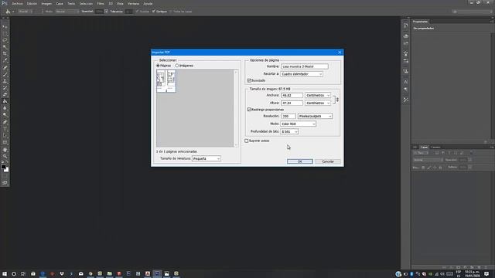Open the Profundidad de bits dropdown
Screen dimensions: 495x278
coord(289,131)
